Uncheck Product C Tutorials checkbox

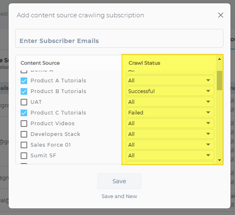click(24, 113)
